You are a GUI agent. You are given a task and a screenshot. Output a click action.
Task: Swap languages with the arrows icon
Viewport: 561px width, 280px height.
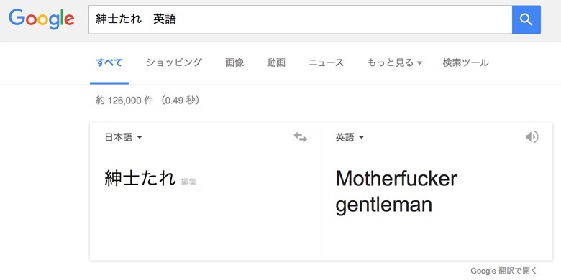coord(301,137)
